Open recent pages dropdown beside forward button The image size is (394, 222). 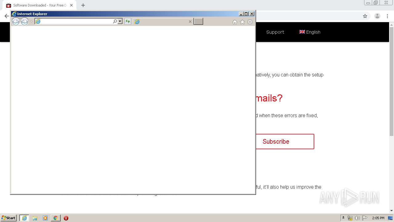coord(31,22)
